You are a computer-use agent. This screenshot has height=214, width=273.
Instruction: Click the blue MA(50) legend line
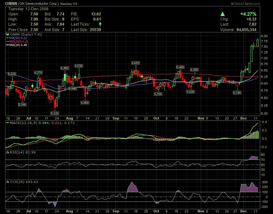point(7,38)
